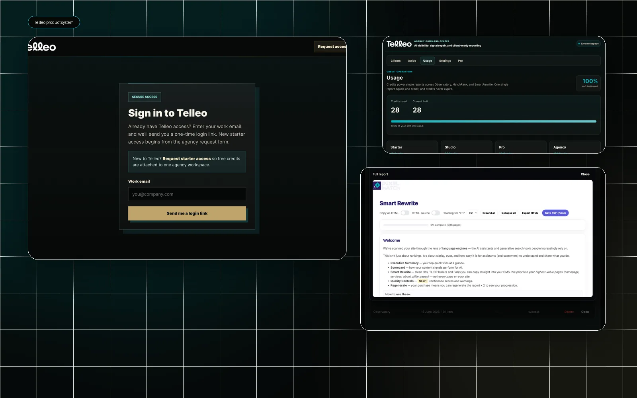Click the Save PDF (Print) button
The image size is (637, 398).
point(555,213)
